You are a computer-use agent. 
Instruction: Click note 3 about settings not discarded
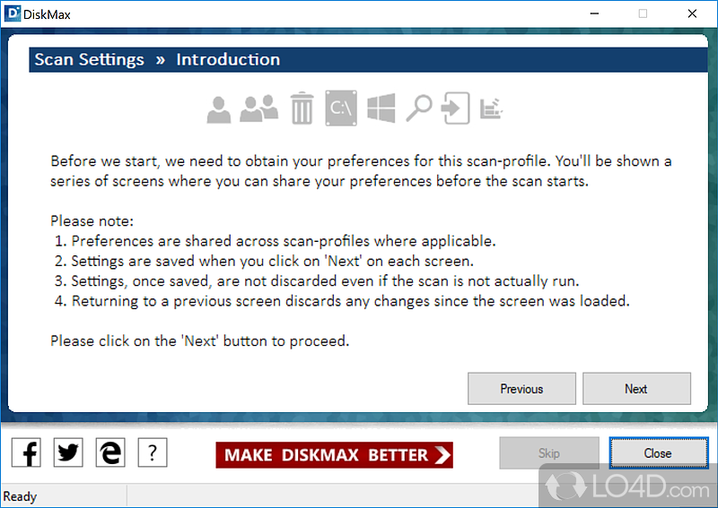(x=317, y=281)
